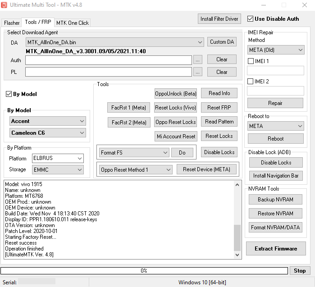Click the log scrollbar up arrow
Image resolution: width=315 pixels, height=287 pixels.
(237, 185)
